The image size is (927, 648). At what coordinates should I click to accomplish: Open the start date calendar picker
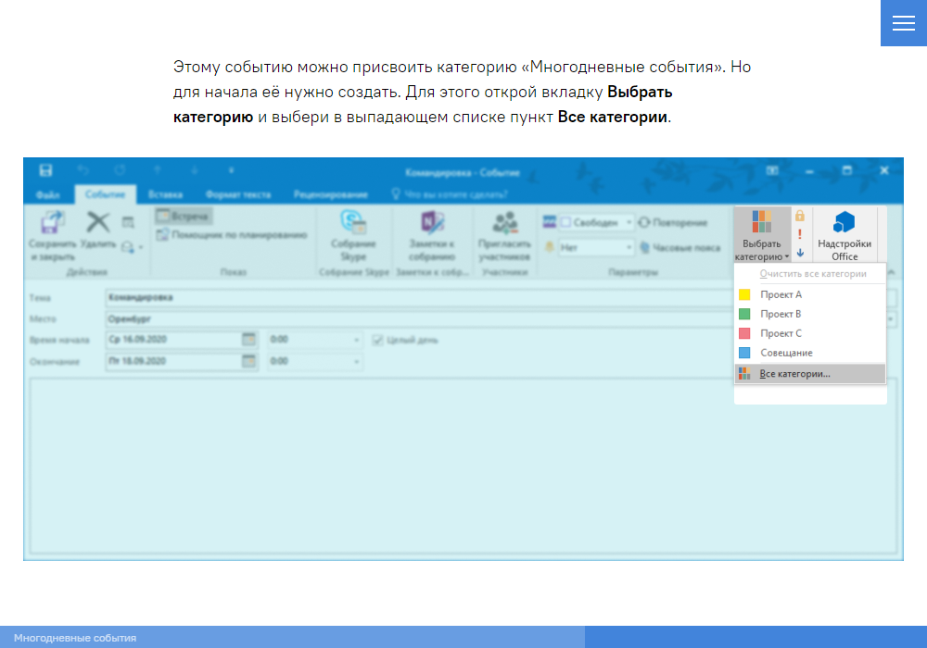[x=248, y=340]
